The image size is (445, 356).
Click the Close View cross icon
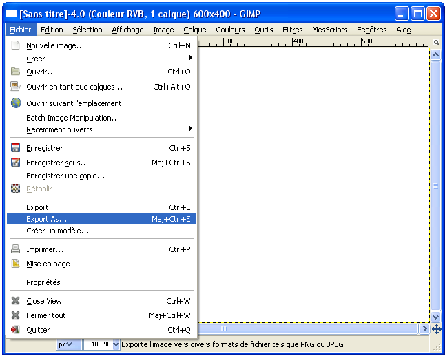click(15, 301)
